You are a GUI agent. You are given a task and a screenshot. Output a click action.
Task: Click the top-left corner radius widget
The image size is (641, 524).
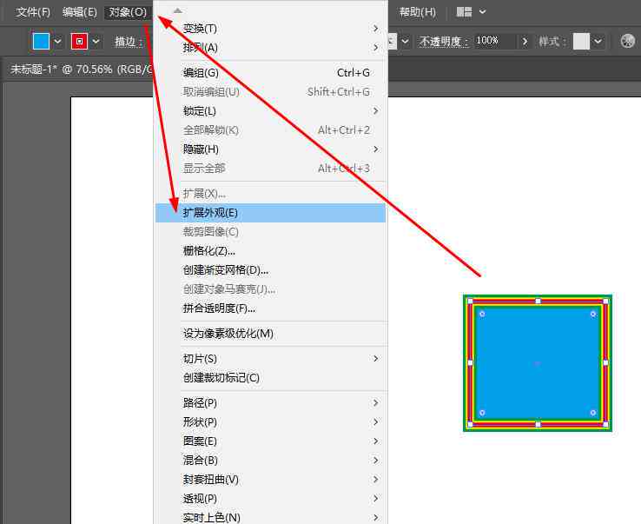[482, 315]
